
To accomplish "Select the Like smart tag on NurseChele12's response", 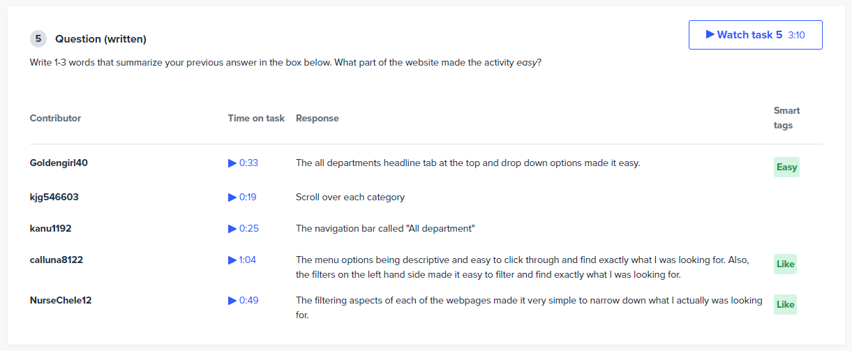I will pyautogui.click(x=785, y=304).
